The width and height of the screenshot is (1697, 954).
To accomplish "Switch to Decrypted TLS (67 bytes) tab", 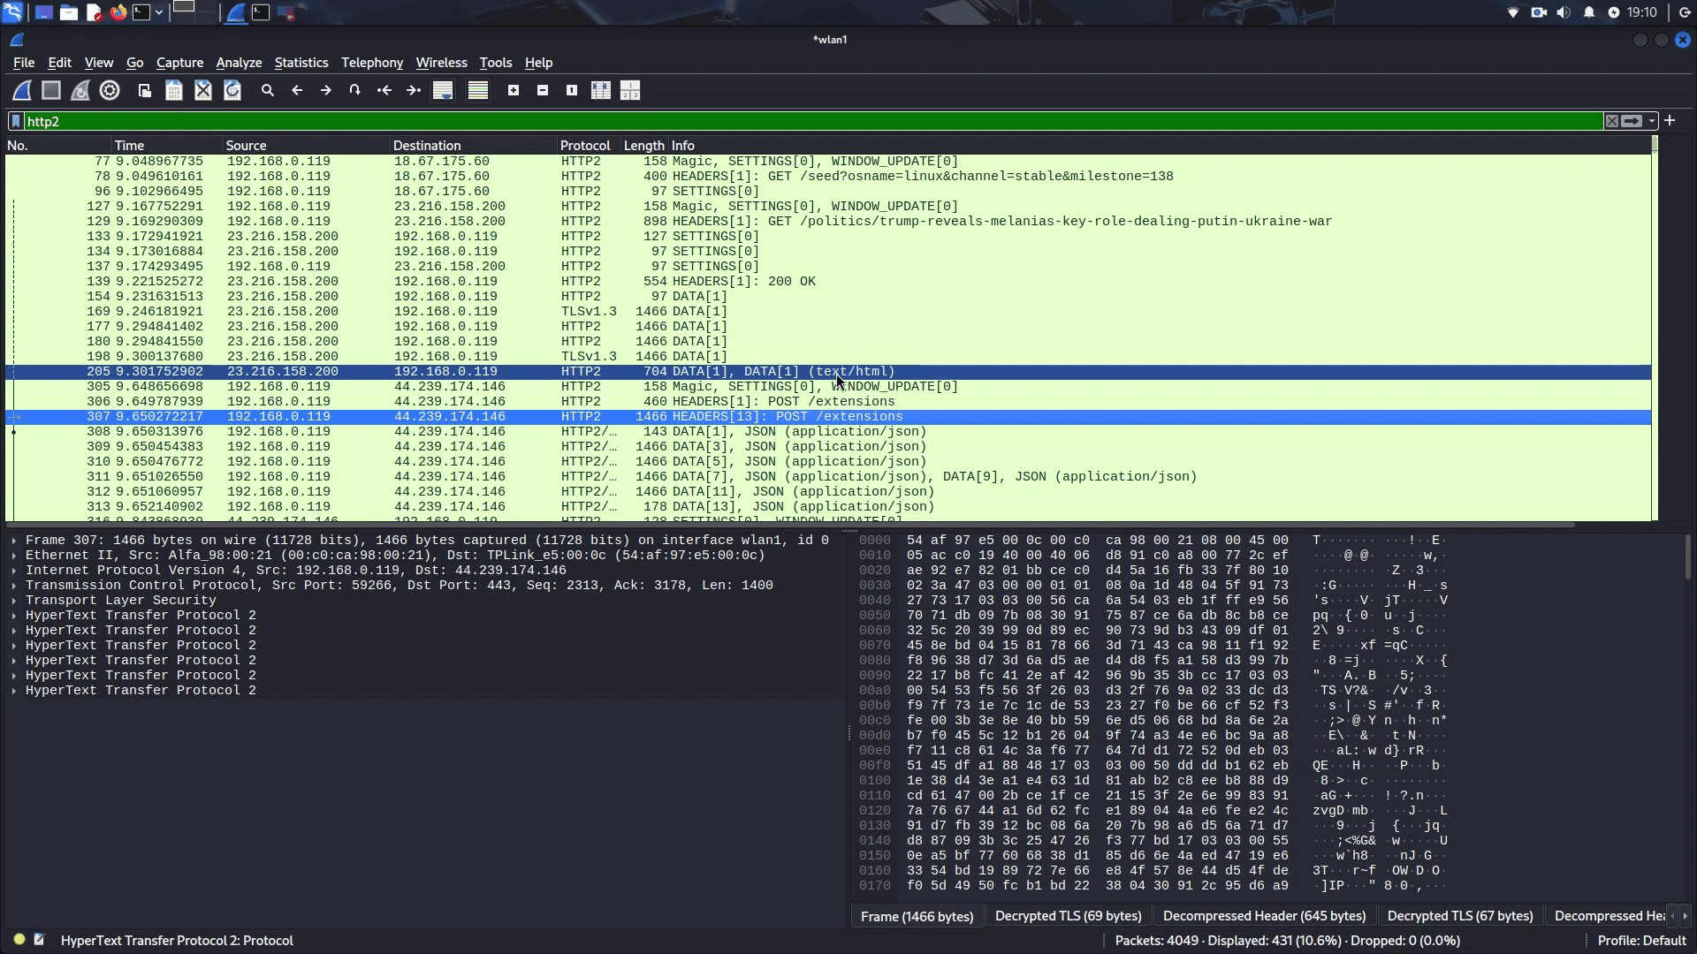I will (1459, 916).
